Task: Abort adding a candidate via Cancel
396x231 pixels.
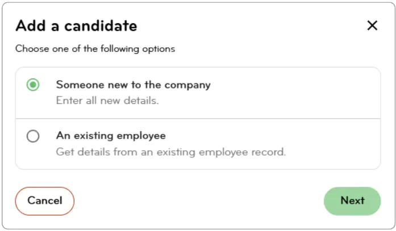Action: coord(45,200)
